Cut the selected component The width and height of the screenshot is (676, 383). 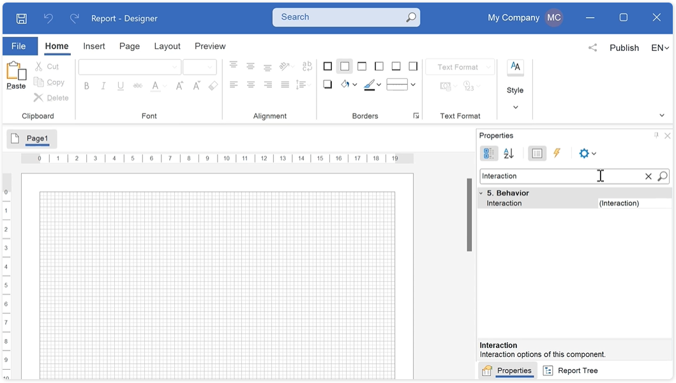tap(46, 67)
